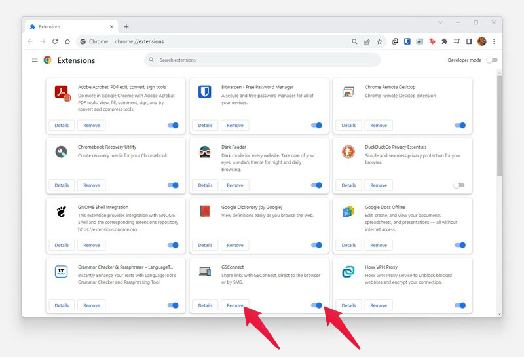Remove the DuckDuckGo Privacy Essentials extension
Viewport: 524px width, 357px height.
tap(379, 185)
